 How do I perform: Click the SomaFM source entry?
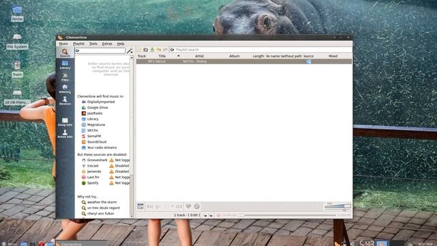point(91,136)
